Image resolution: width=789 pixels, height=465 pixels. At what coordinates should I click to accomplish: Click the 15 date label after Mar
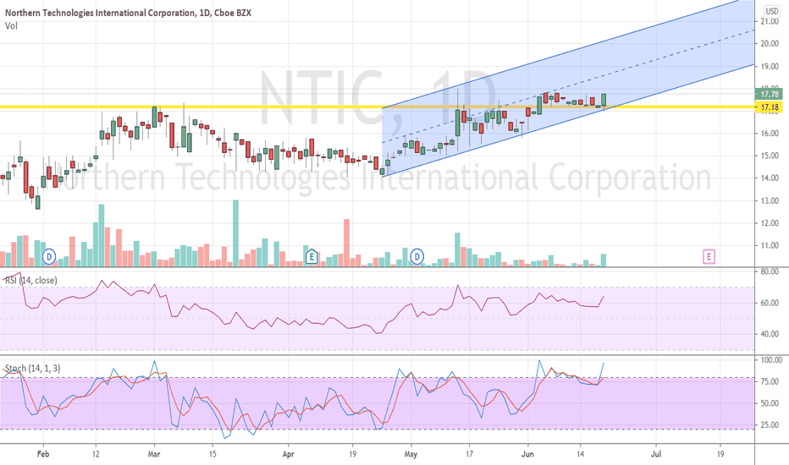(x=212, y=454)
